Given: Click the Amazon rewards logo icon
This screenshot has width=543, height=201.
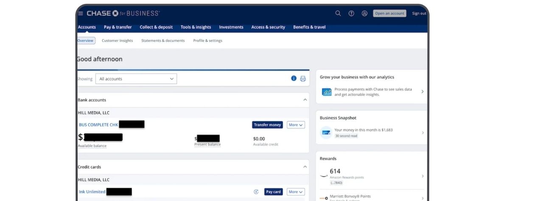Looking at the screenshot, I should tap(324, 175).
